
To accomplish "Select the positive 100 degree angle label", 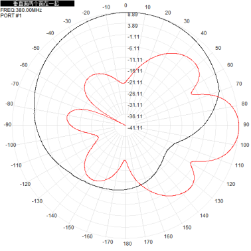I will pyautogui.click(x=245, y=145).
